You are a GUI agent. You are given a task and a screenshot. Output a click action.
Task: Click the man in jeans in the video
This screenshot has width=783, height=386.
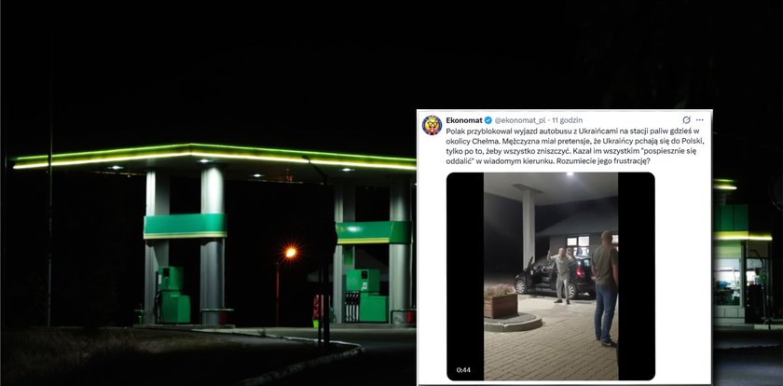(x=605, y=289)
